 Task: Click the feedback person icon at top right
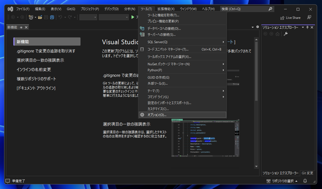point(309,17)
